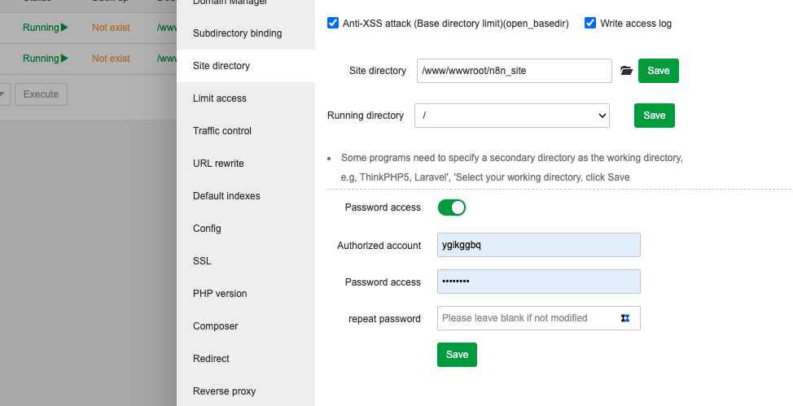Open the Reverse proxy section

click(224, 391)
